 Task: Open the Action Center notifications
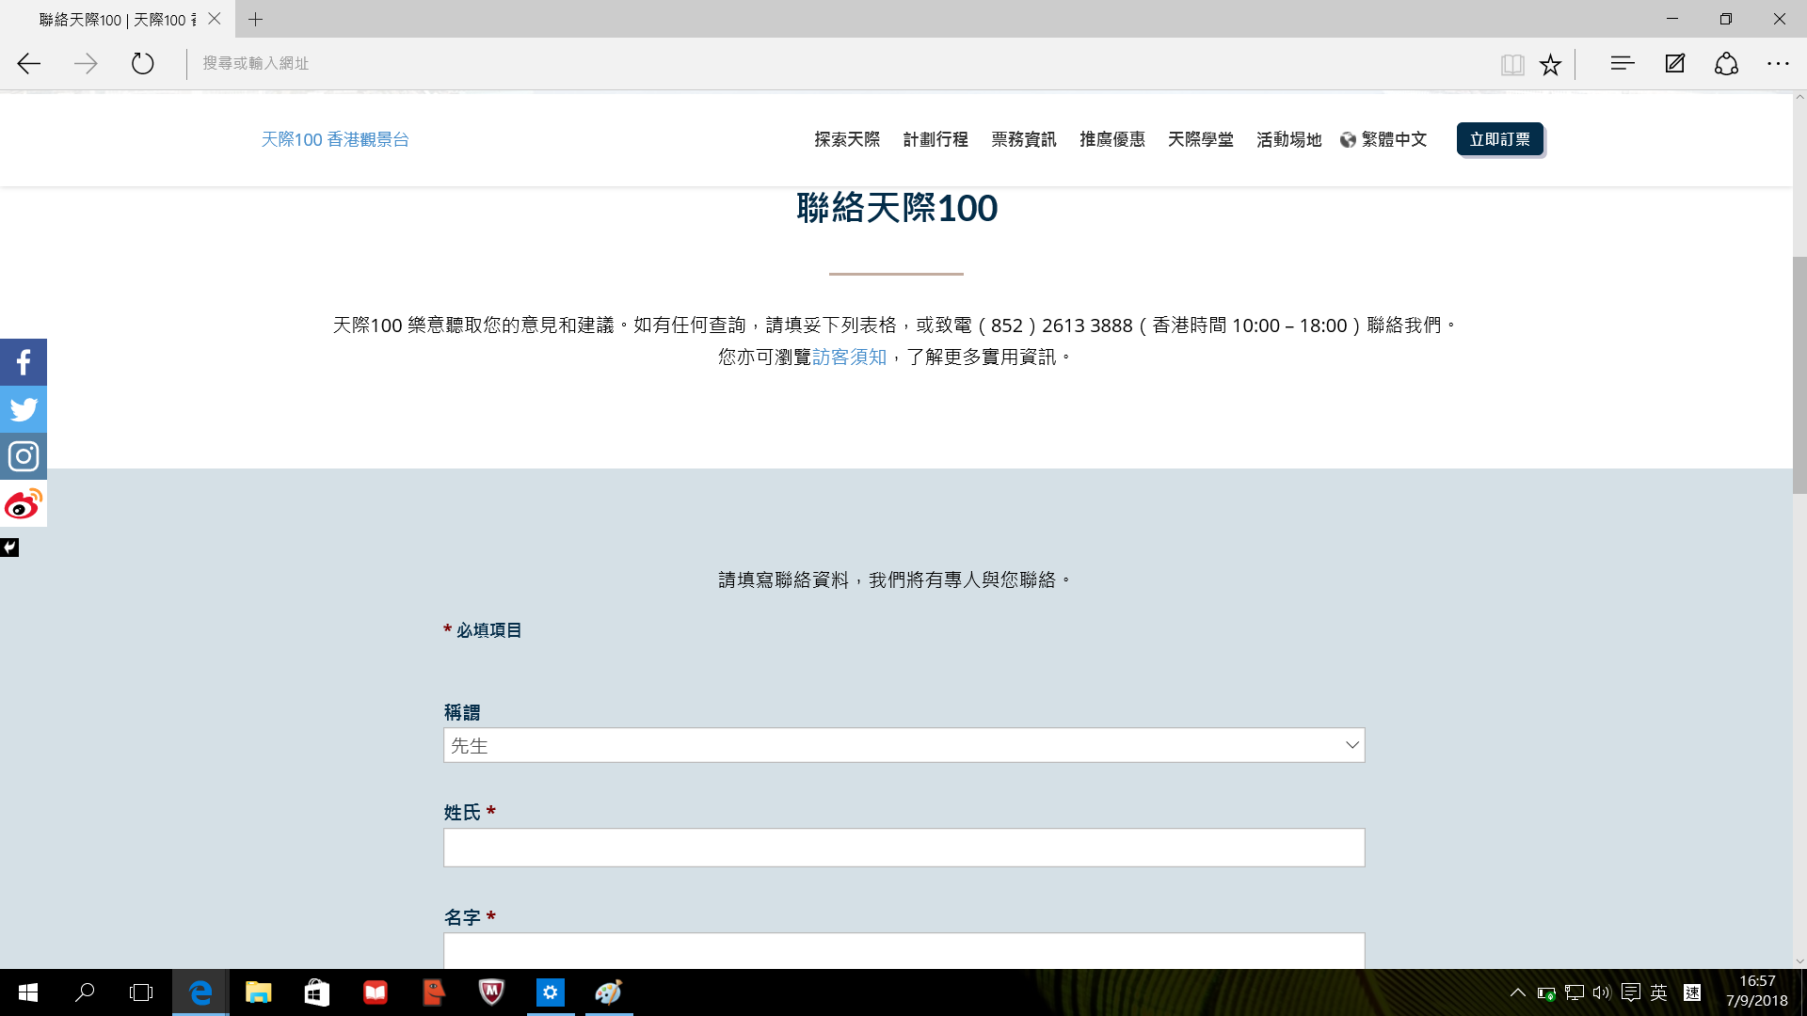click(x=1631, y=992)
